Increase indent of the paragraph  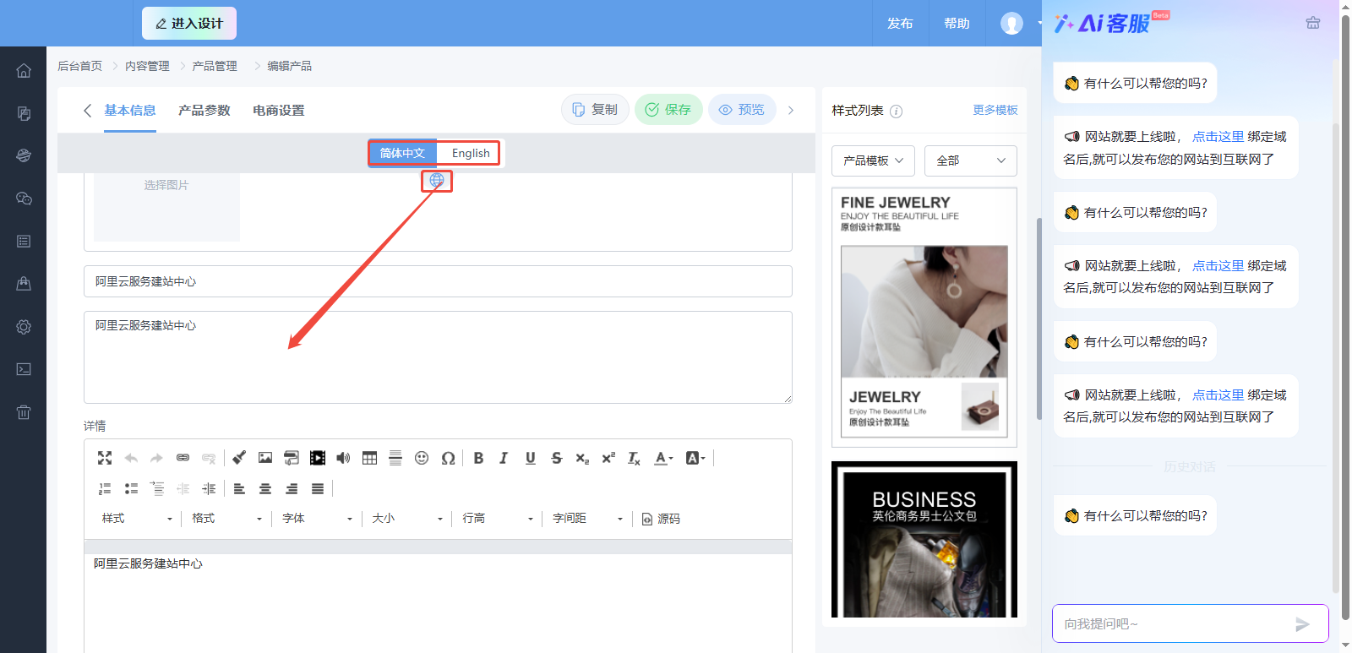coord(209,488)
